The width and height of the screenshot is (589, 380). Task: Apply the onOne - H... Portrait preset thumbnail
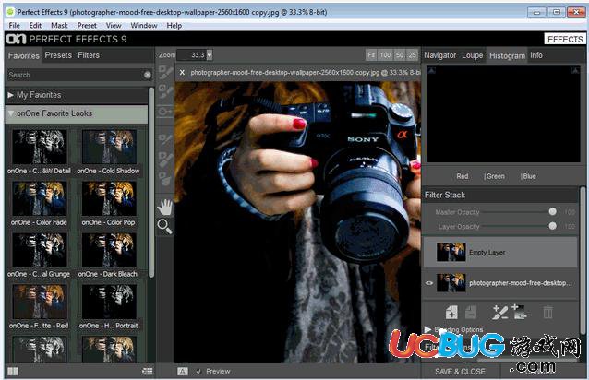pyautogui.click(x=109, y=302)
